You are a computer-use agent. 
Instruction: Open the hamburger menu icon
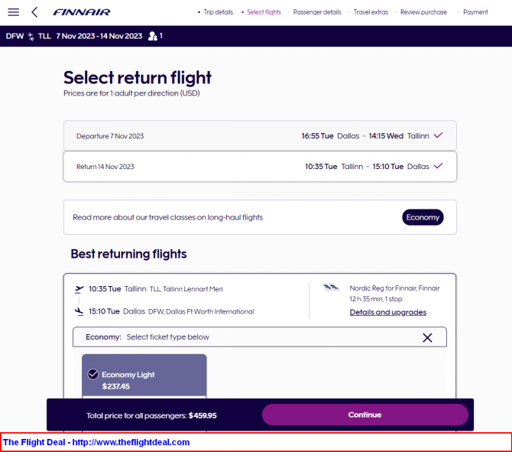pos(14,12)
